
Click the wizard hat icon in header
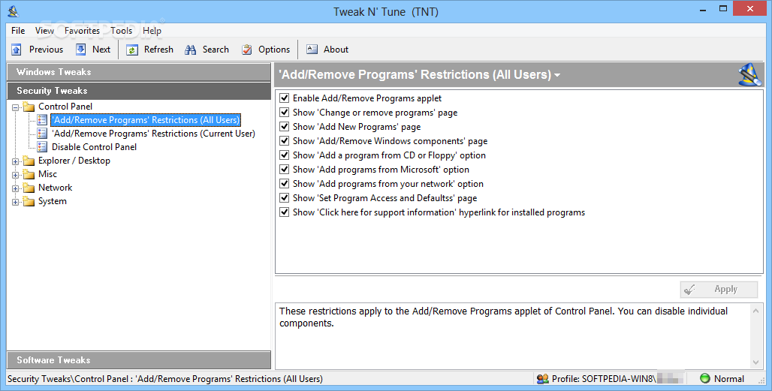[749, 75]
